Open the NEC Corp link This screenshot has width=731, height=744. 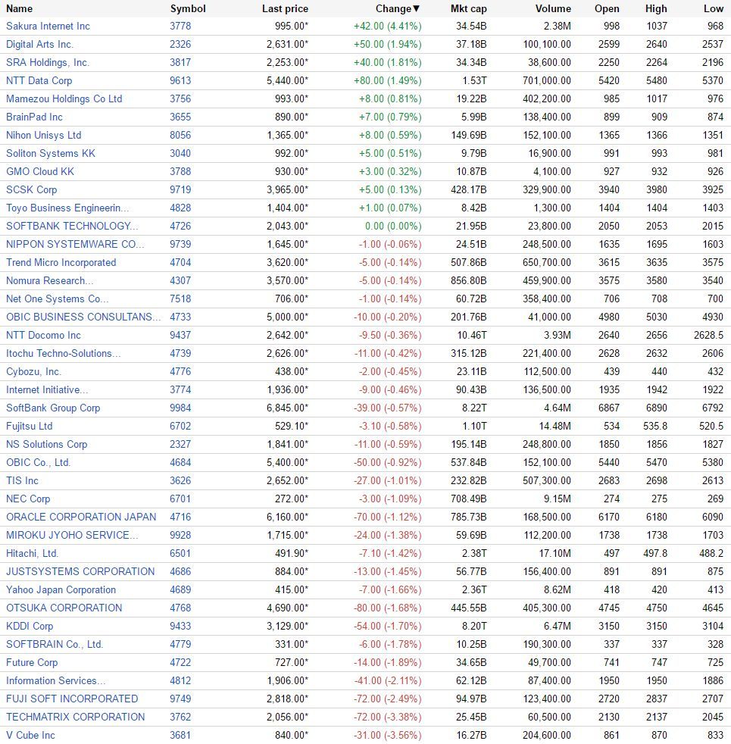pyautogui.click(x=28, y=499)
